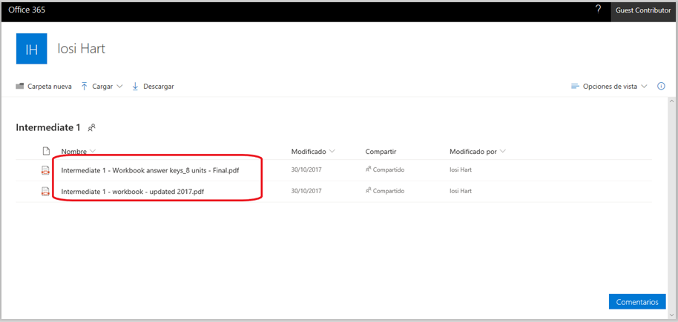This screenshot has height=322, width=678.
Task: Click Compartido for the answer keys file
Action: coord(385,170)
